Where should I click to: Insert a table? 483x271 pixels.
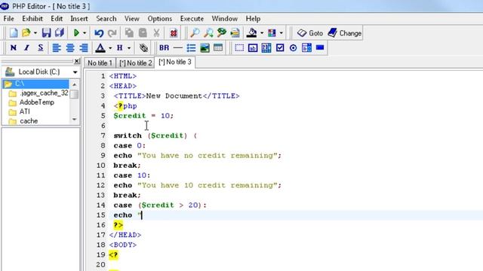(218, 47)
